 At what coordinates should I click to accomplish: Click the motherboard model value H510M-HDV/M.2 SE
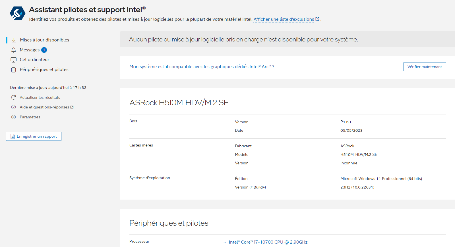(359, 154)
